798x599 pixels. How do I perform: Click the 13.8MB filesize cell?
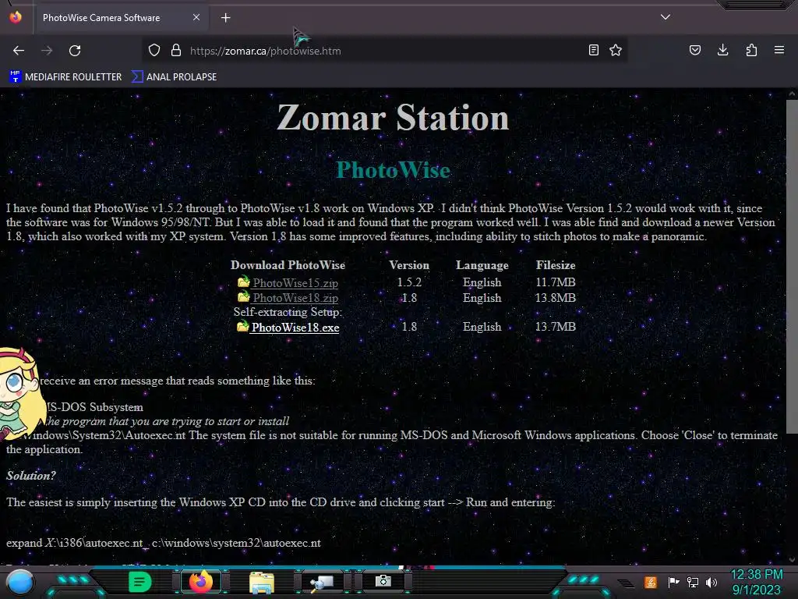(x=555, y=298)
